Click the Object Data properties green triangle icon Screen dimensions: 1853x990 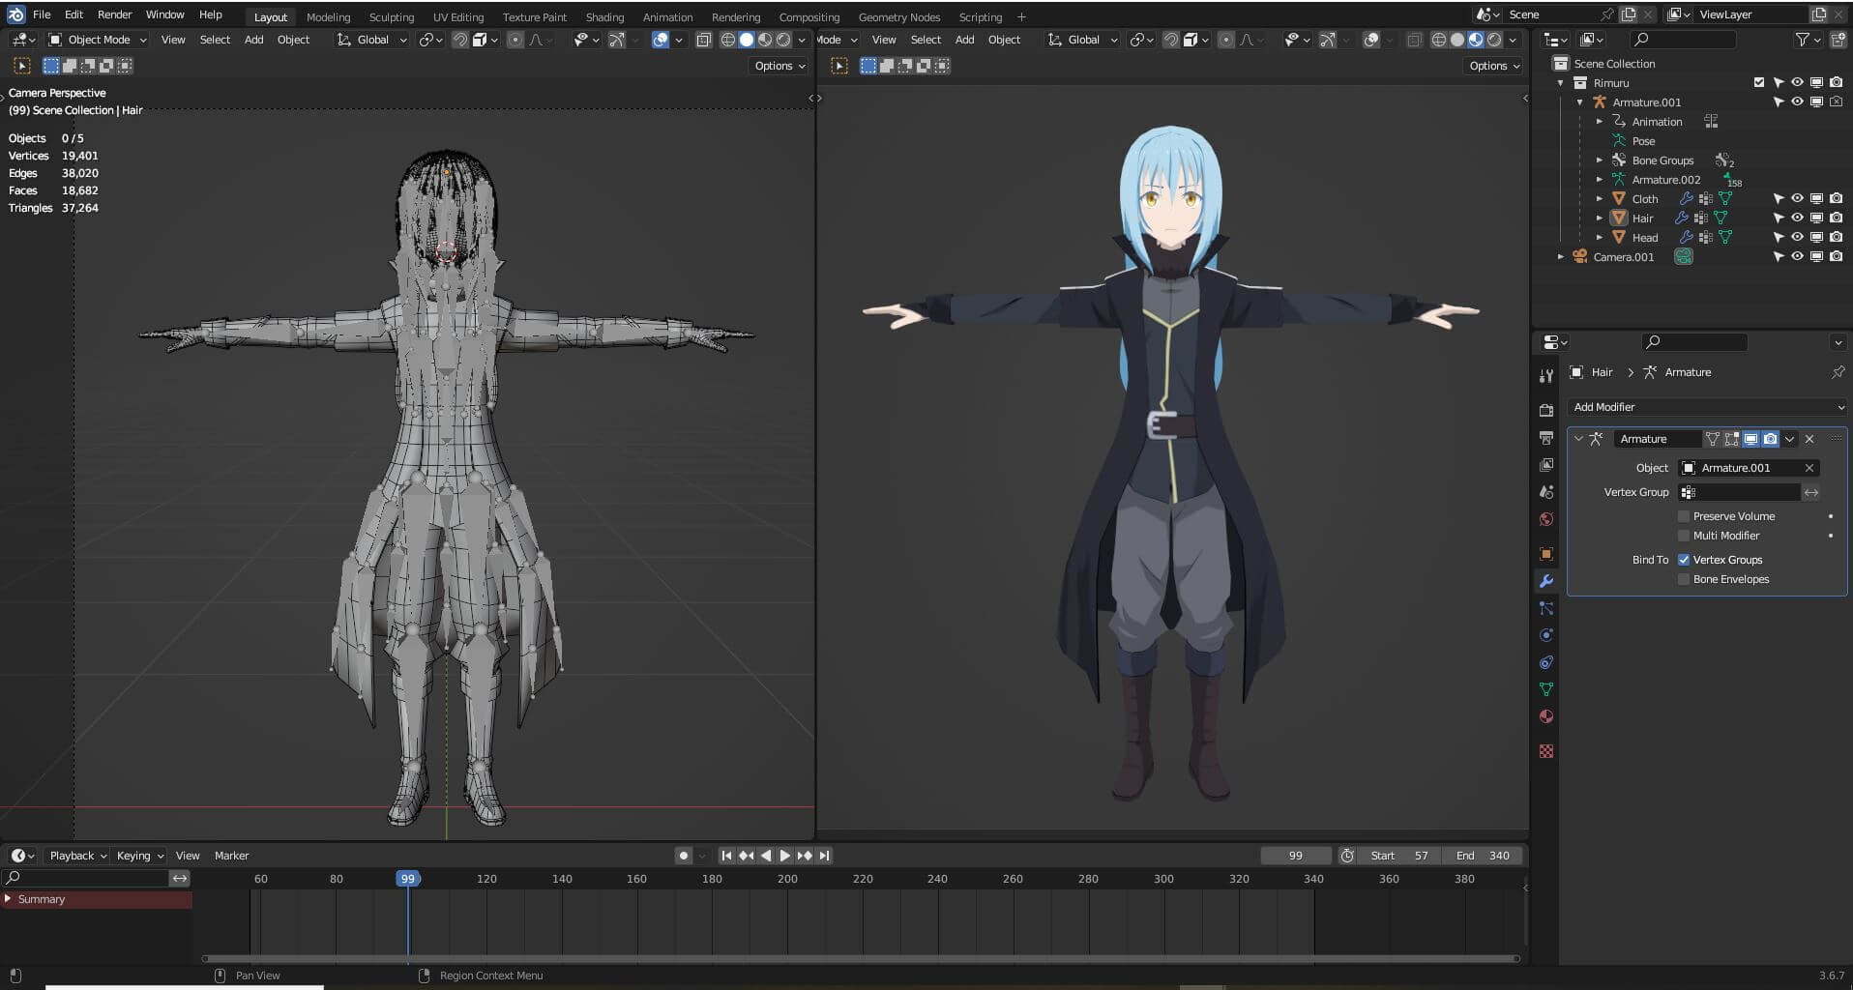click(1545, 689)
